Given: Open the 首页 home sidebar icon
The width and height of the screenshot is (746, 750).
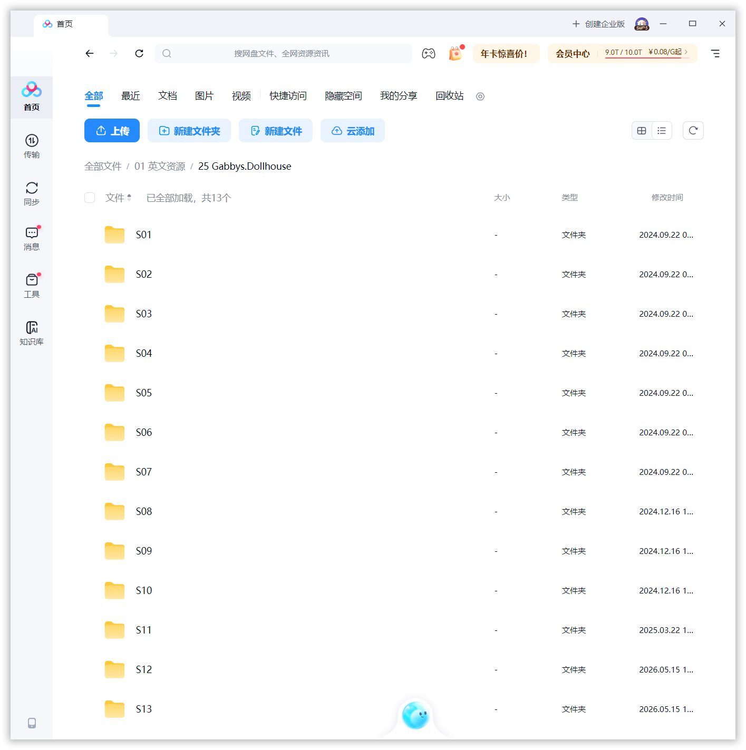Looking at the screenshot, I should pos(32,96).
